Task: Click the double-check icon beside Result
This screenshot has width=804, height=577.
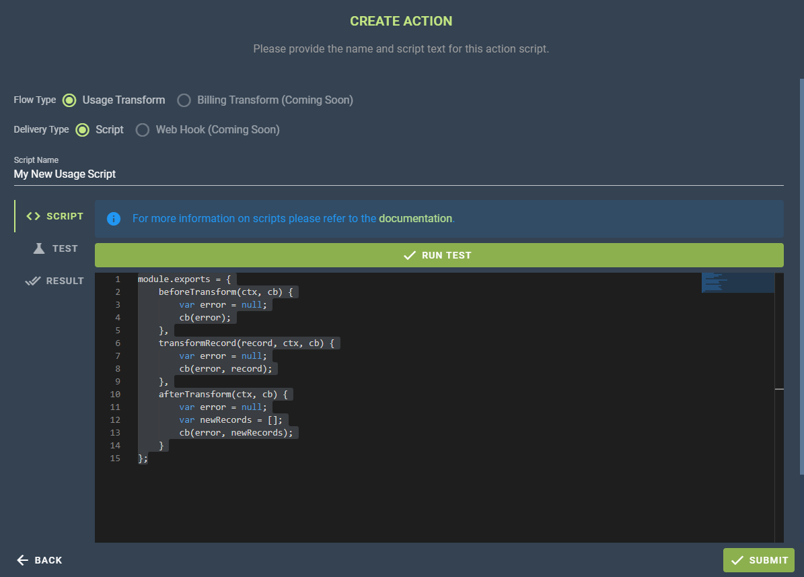Action: (x=33, y=281)
